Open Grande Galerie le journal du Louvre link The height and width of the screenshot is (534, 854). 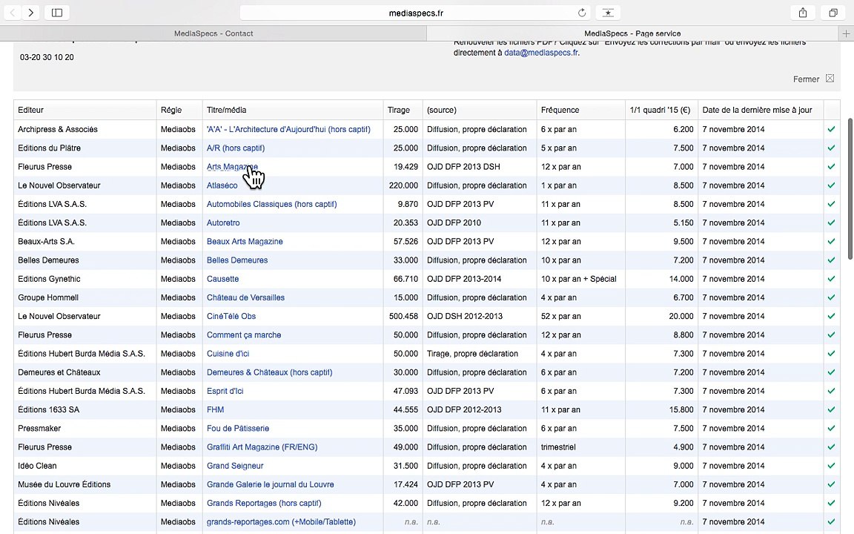click(270, 484)
